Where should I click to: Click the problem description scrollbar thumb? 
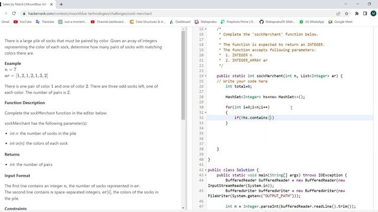183,75
